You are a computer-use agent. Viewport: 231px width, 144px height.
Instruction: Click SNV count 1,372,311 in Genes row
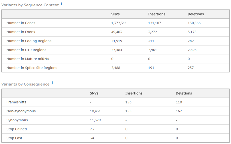click(119, 23)
